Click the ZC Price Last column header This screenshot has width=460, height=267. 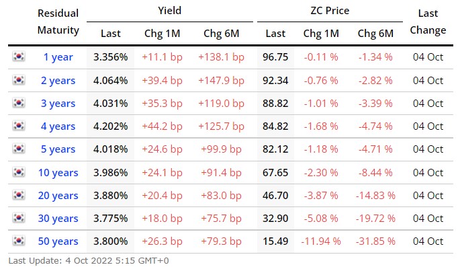[275, 34]
